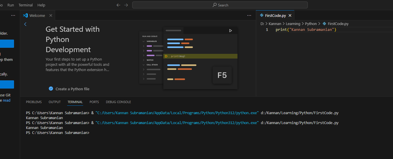This screenshot has width=393, height=159.
Task: Click the forward navigation arrow in title bar
Action: pos(126,5)
